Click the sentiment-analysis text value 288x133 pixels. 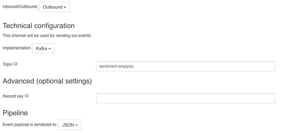coord(116,66)
